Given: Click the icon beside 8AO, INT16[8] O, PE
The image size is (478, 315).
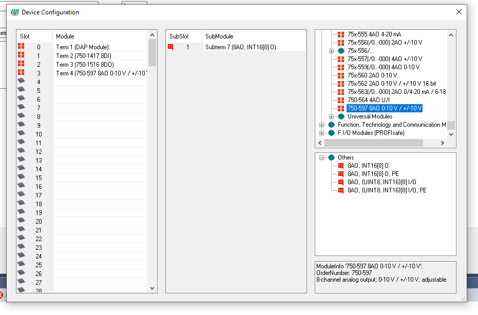Looking at the screenshot, I should (341, 174).
